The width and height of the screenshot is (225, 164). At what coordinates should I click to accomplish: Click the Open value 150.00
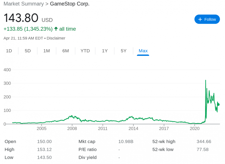[44, 142]
